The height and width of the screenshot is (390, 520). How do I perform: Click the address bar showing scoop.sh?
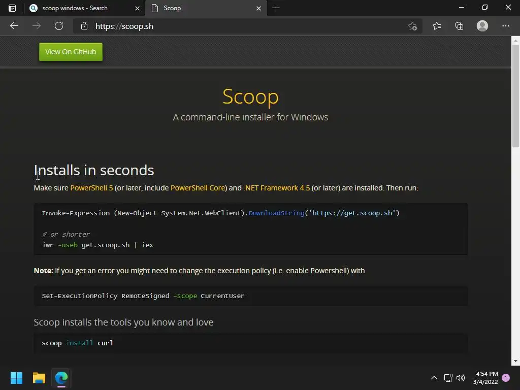(247, 26)
